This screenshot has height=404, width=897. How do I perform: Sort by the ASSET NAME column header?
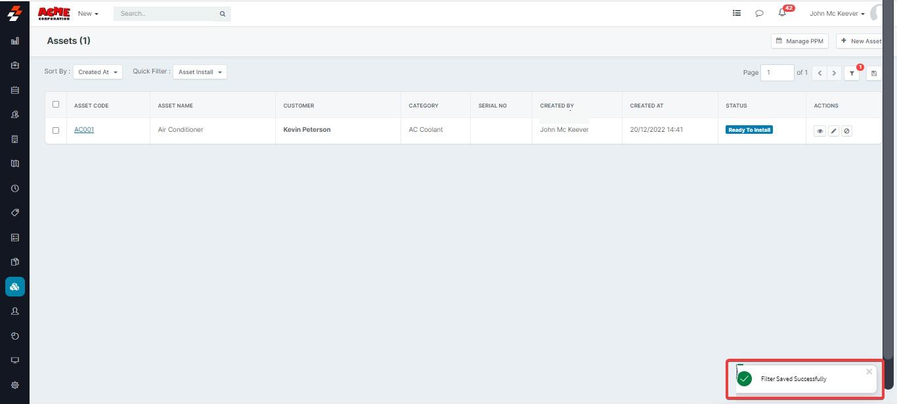click(175, 106)
